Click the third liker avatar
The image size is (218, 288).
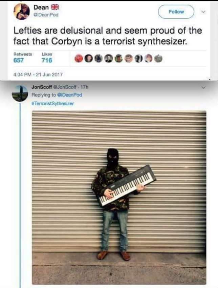[x=99, y=59]
